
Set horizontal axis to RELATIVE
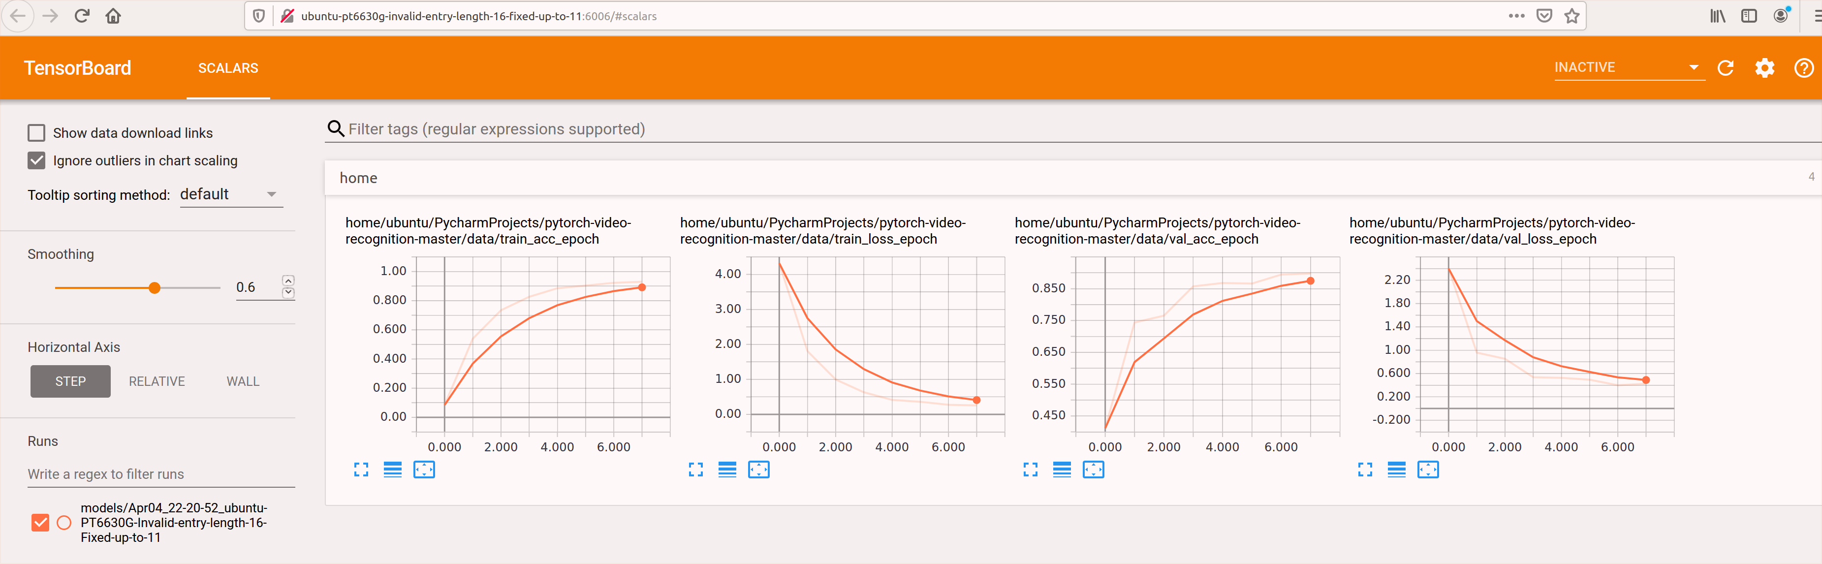(157, 381)
